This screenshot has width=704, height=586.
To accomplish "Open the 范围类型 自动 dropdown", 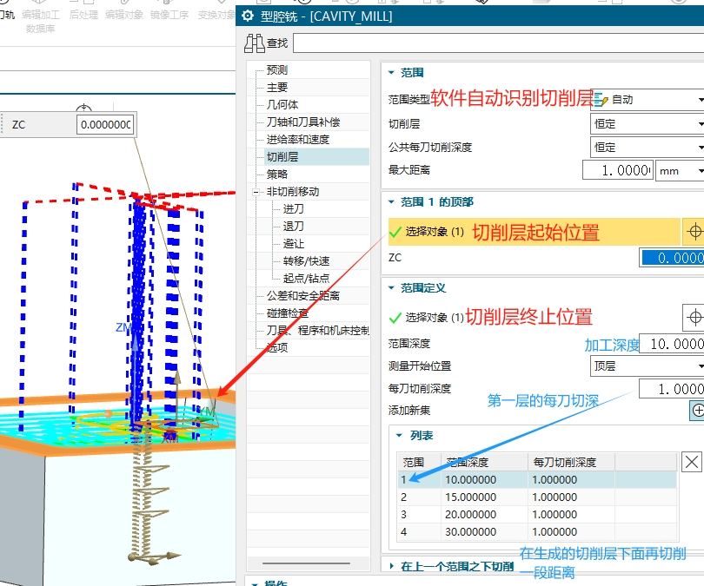I will (x=647, y=100).
